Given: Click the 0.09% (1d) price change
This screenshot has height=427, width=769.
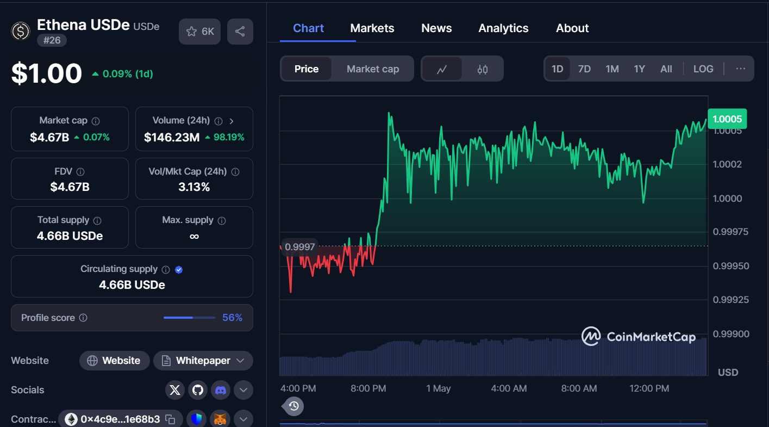Looking at the screenshot, I should click(x=122, y=74).
